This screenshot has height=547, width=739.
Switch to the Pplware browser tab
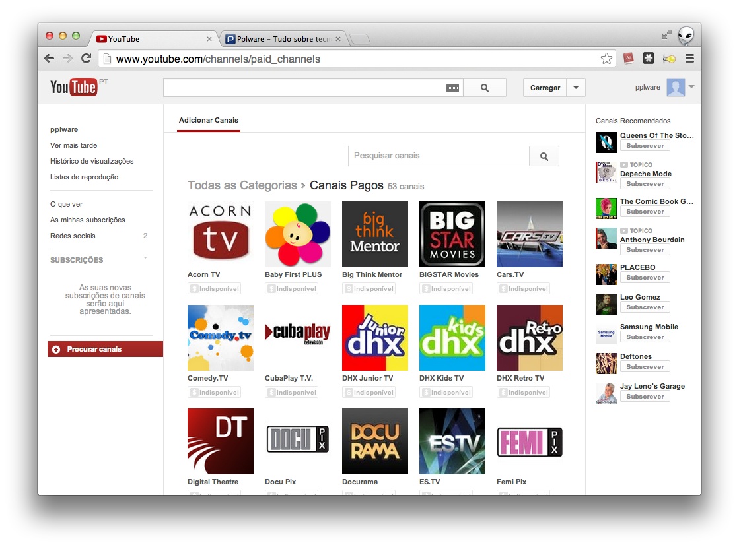tap(283, 39)
